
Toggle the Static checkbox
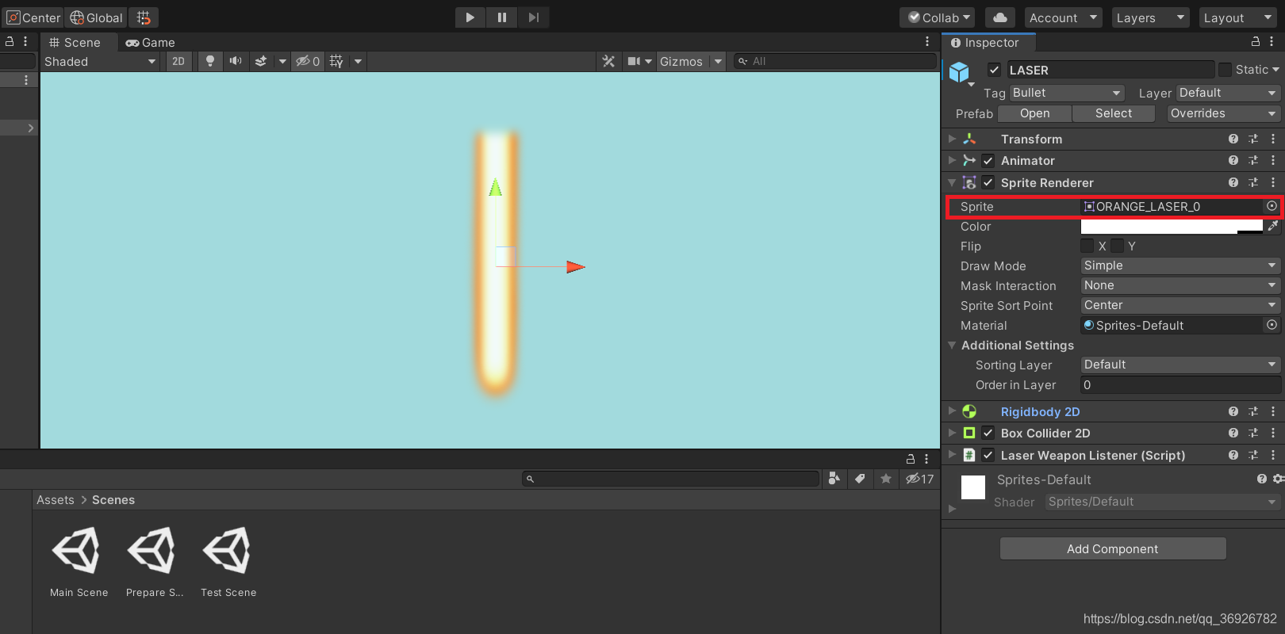(x=1226, y=70)
